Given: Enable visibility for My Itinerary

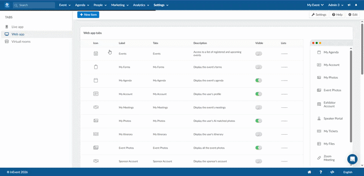Looking at the screenshot, I should (x=258, y=134).
